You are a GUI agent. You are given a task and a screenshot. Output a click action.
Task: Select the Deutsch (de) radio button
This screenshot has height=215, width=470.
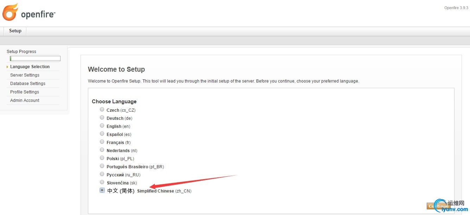(x=102, y=118)
